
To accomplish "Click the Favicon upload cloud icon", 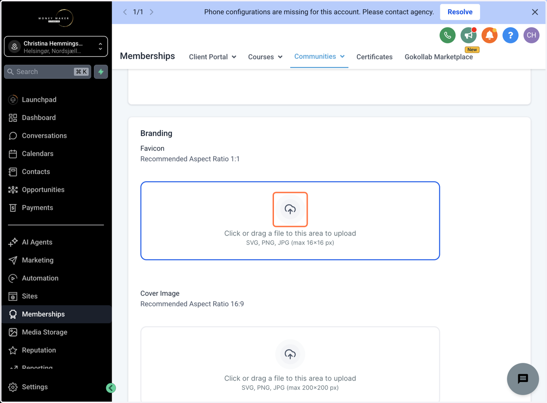I will click(290, 209).
